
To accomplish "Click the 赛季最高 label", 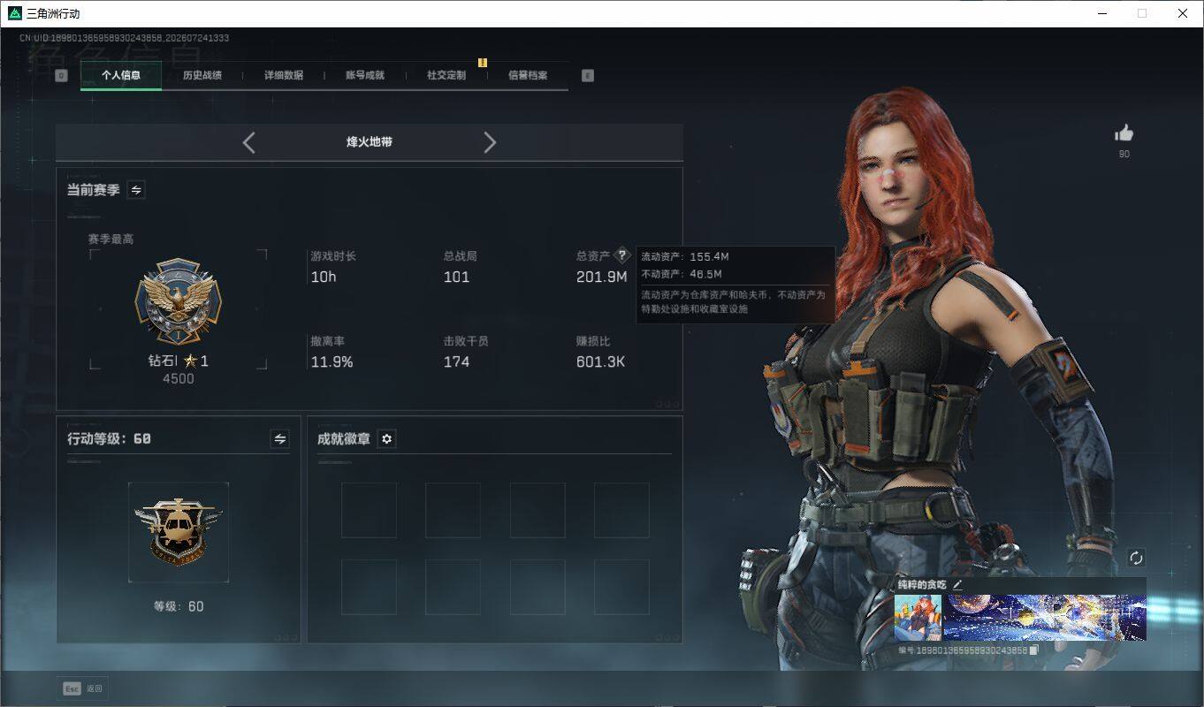I will (x=110, y=239).
